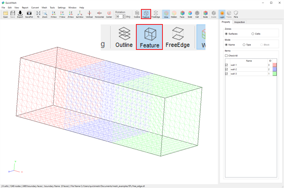Toggle Pers perspective view
284x188 pixels.
click(x=236, y=14)
